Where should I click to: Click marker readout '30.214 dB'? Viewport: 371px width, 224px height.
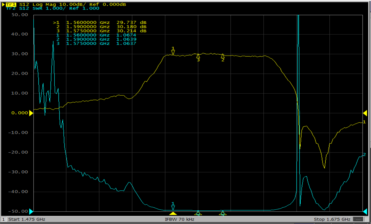[x=131, y=31]
